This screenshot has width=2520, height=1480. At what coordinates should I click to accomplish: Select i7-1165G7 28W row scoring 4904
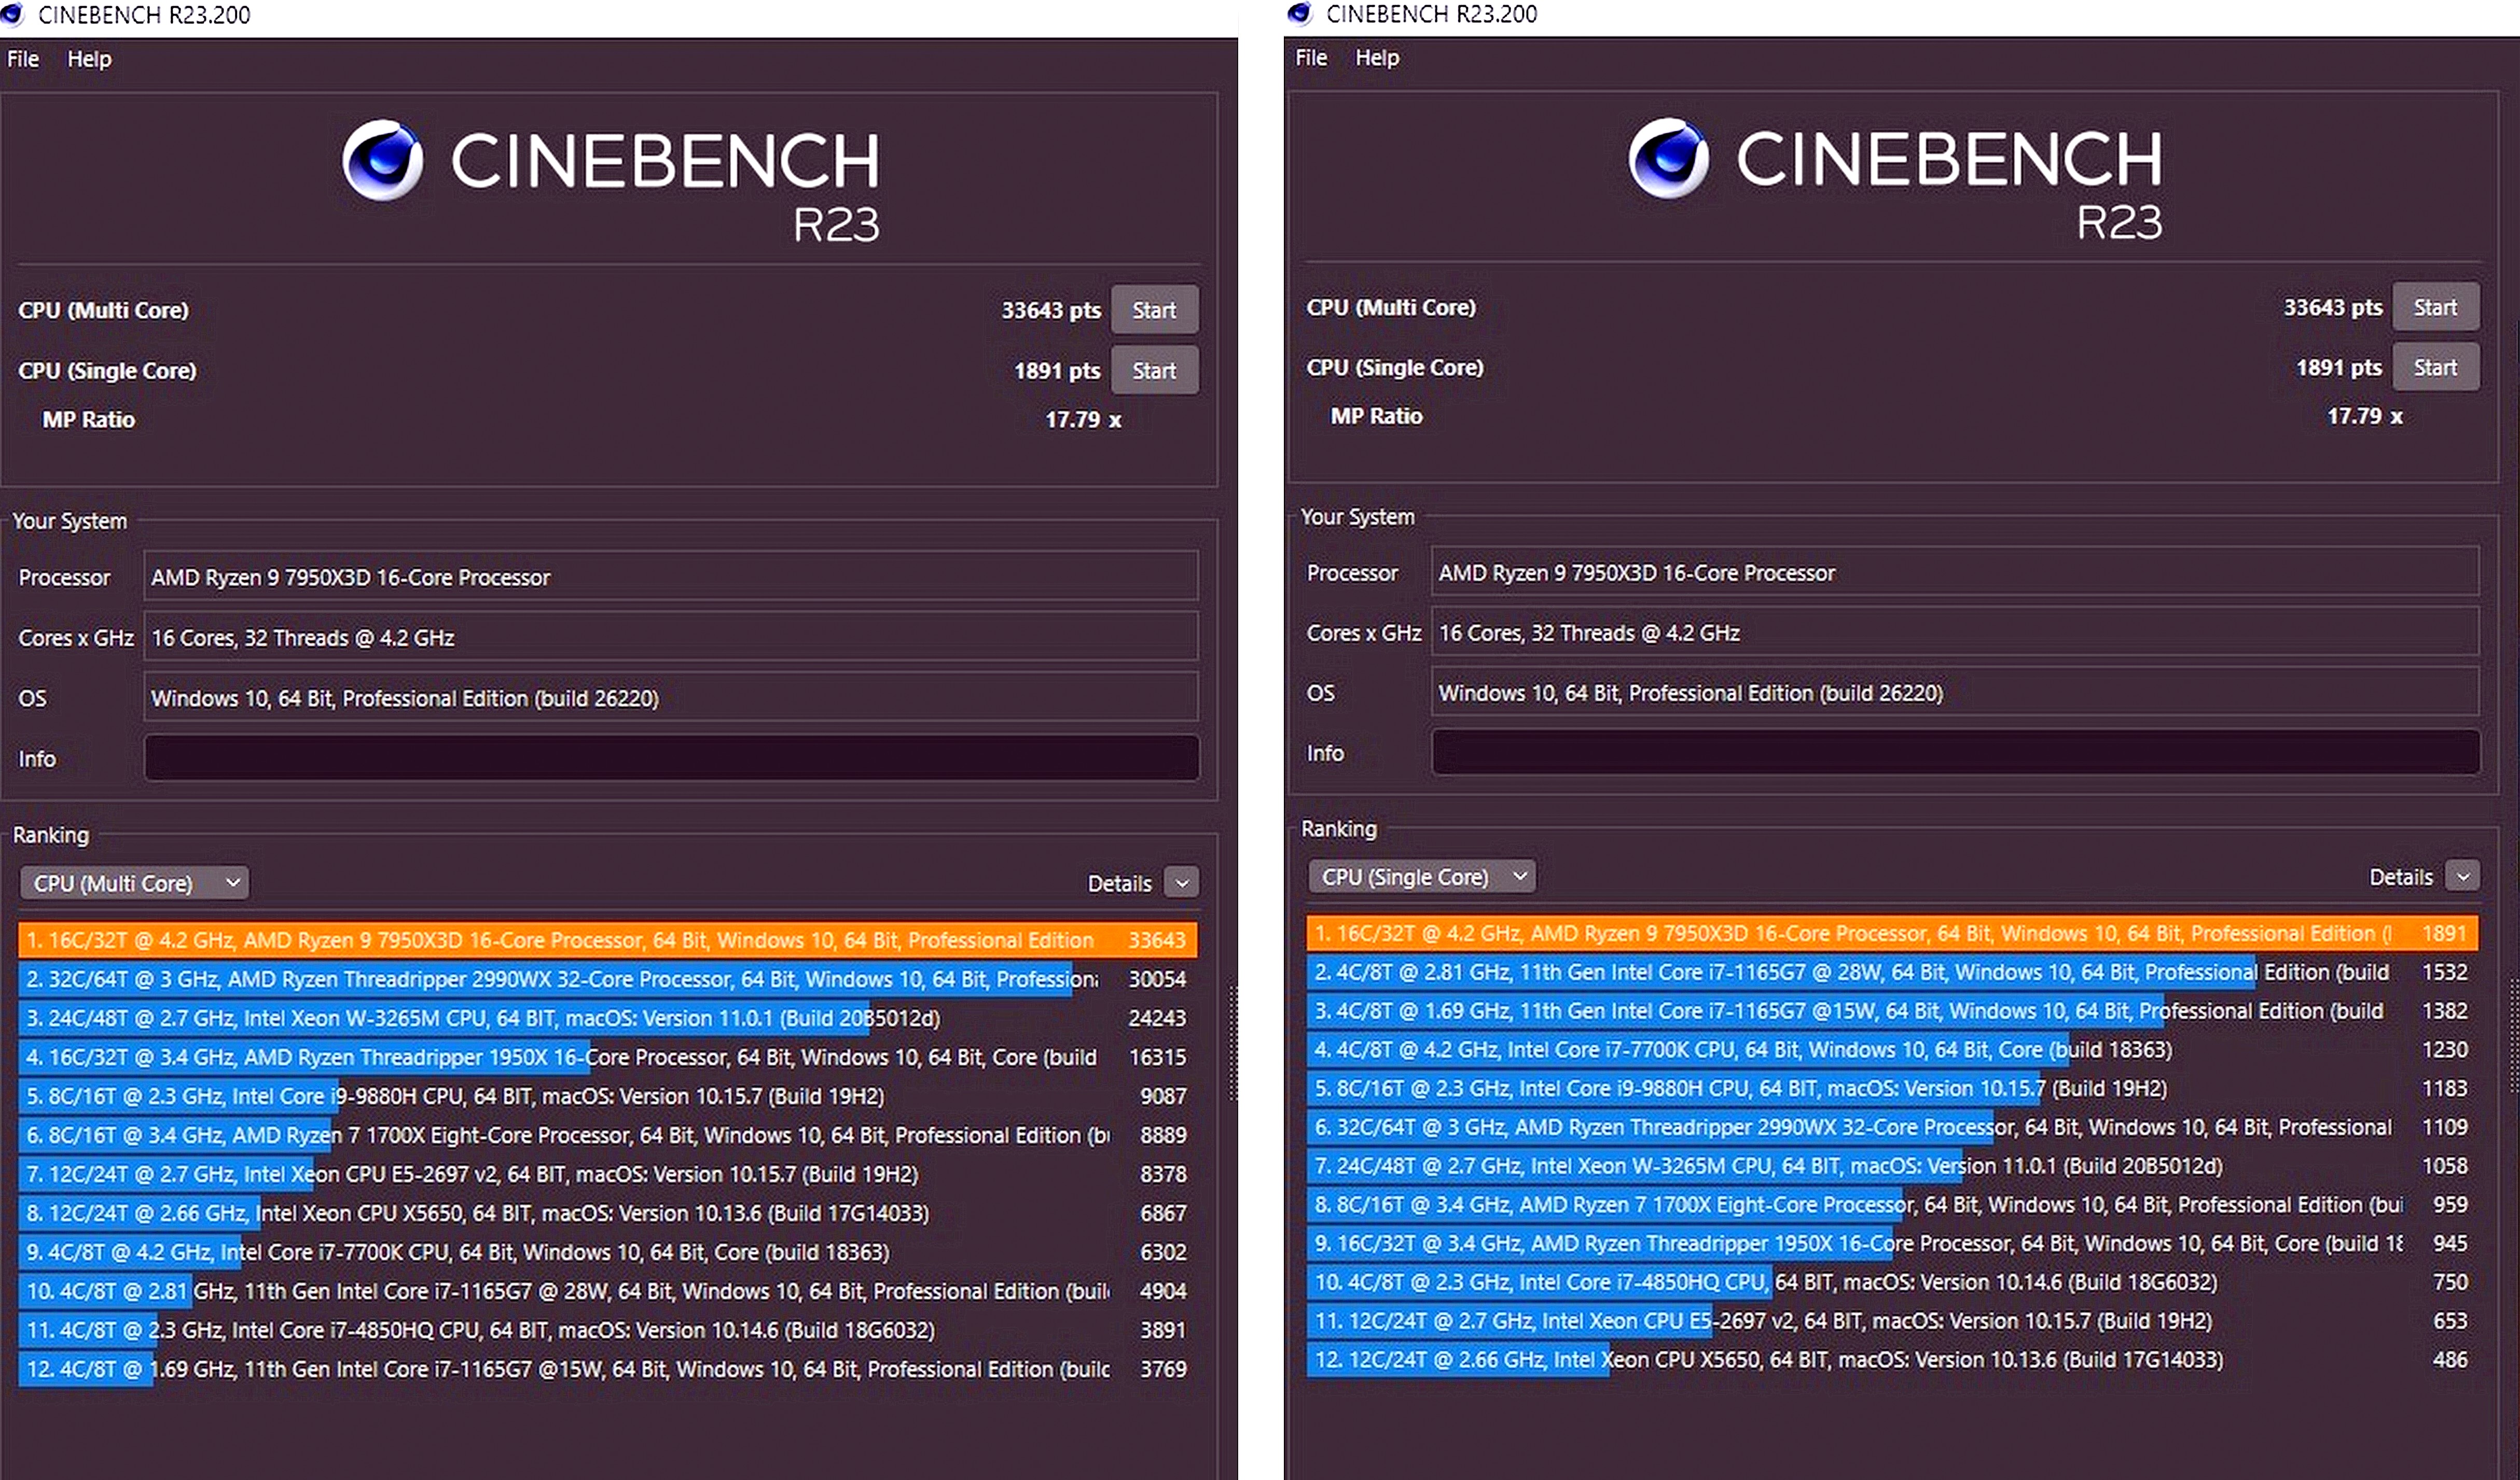(607, 1290)
